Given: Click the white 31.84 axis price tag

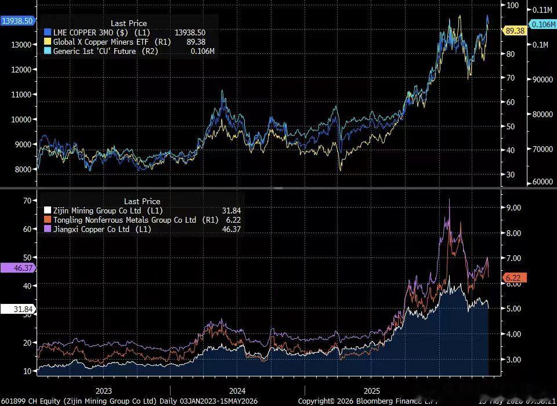Looking at the screenshot, I should (18, 309).
